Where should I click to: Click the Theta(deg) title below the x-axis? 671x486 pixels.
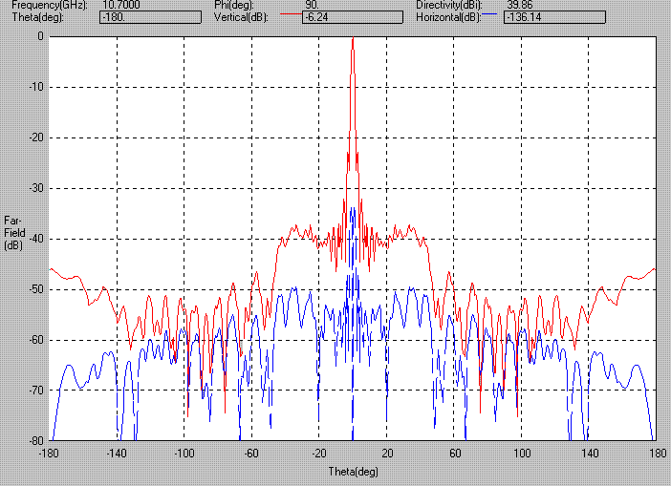pos(353,472)
